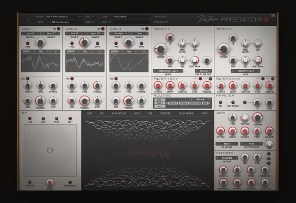This screenshot has width=296, height=203.
Task: Select the waveform display tab icon
Action: pos(205,113)
